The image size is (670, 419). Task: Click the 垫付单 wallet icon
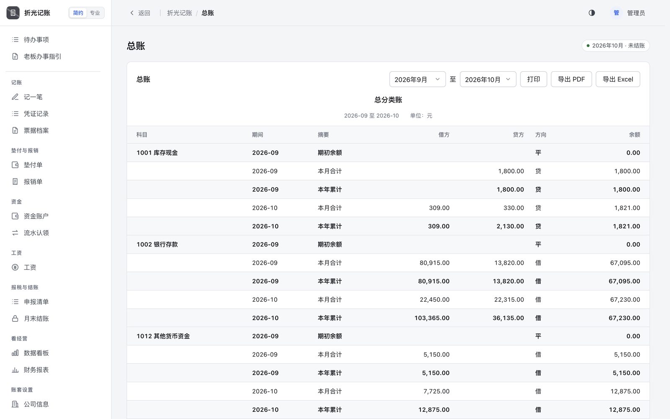(15, 165)
